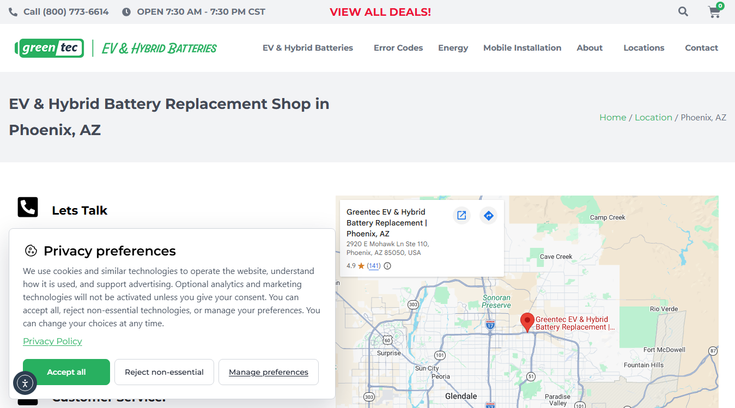Get directions via blue arrow icon

[x=489, y=216]
